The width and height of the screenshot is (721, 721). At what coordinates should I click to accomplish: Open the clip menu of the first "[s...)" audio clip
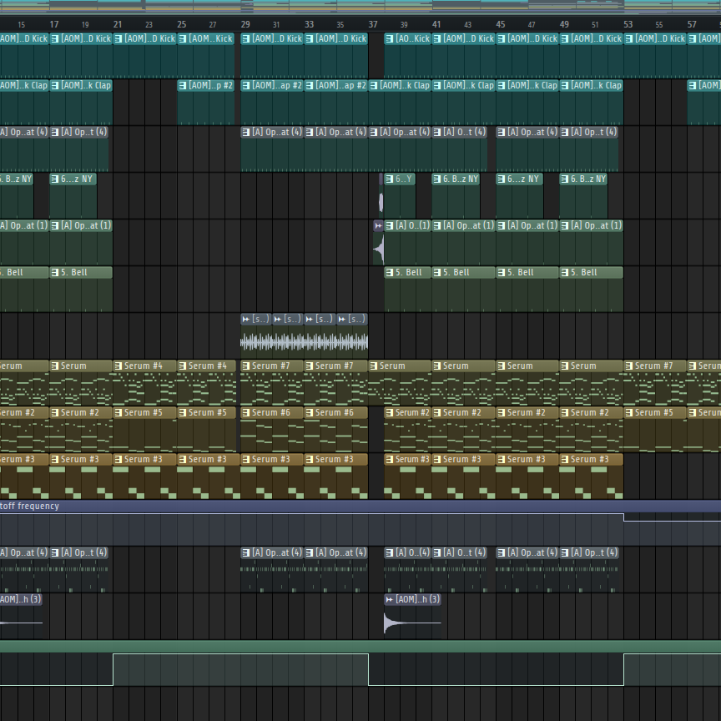246,319
